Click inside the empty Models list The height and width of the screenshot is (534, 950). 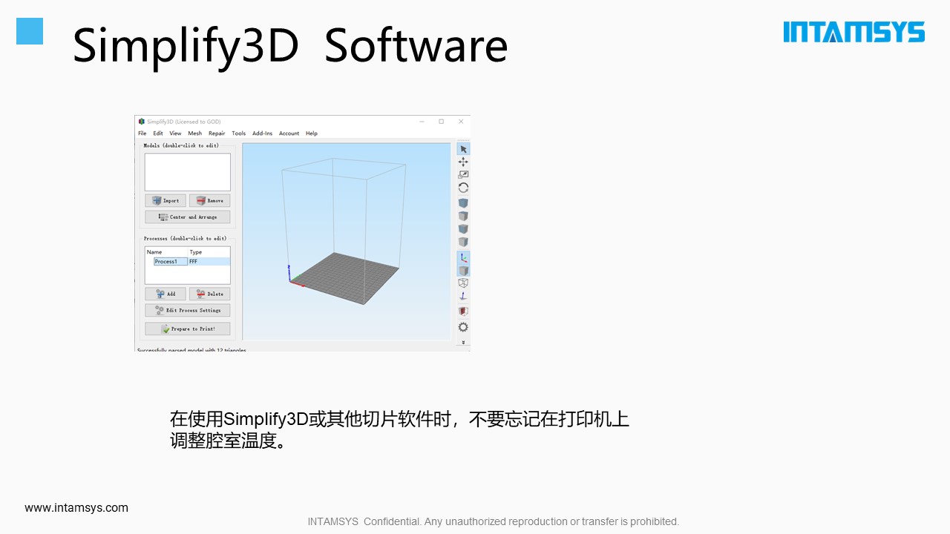187,172
